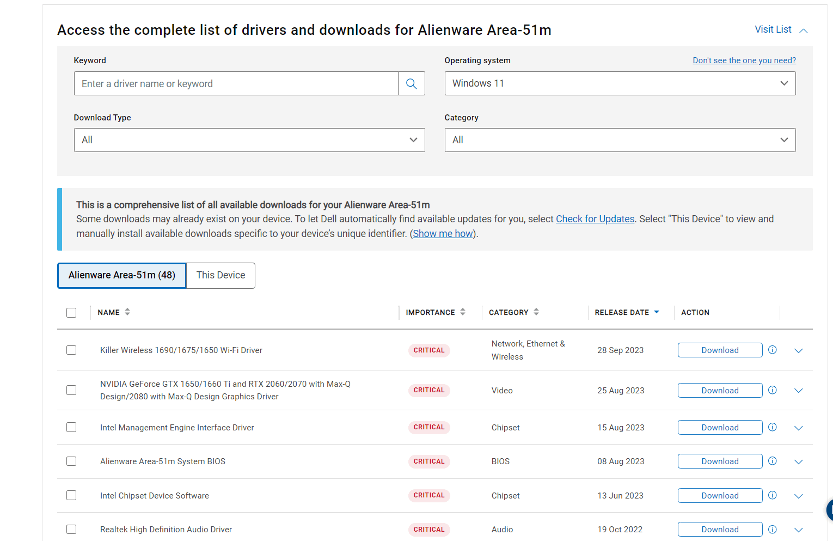Viewport: 833px width, 541px height.
Task: Open the Show me how link
Action: [x=443, y=234]
